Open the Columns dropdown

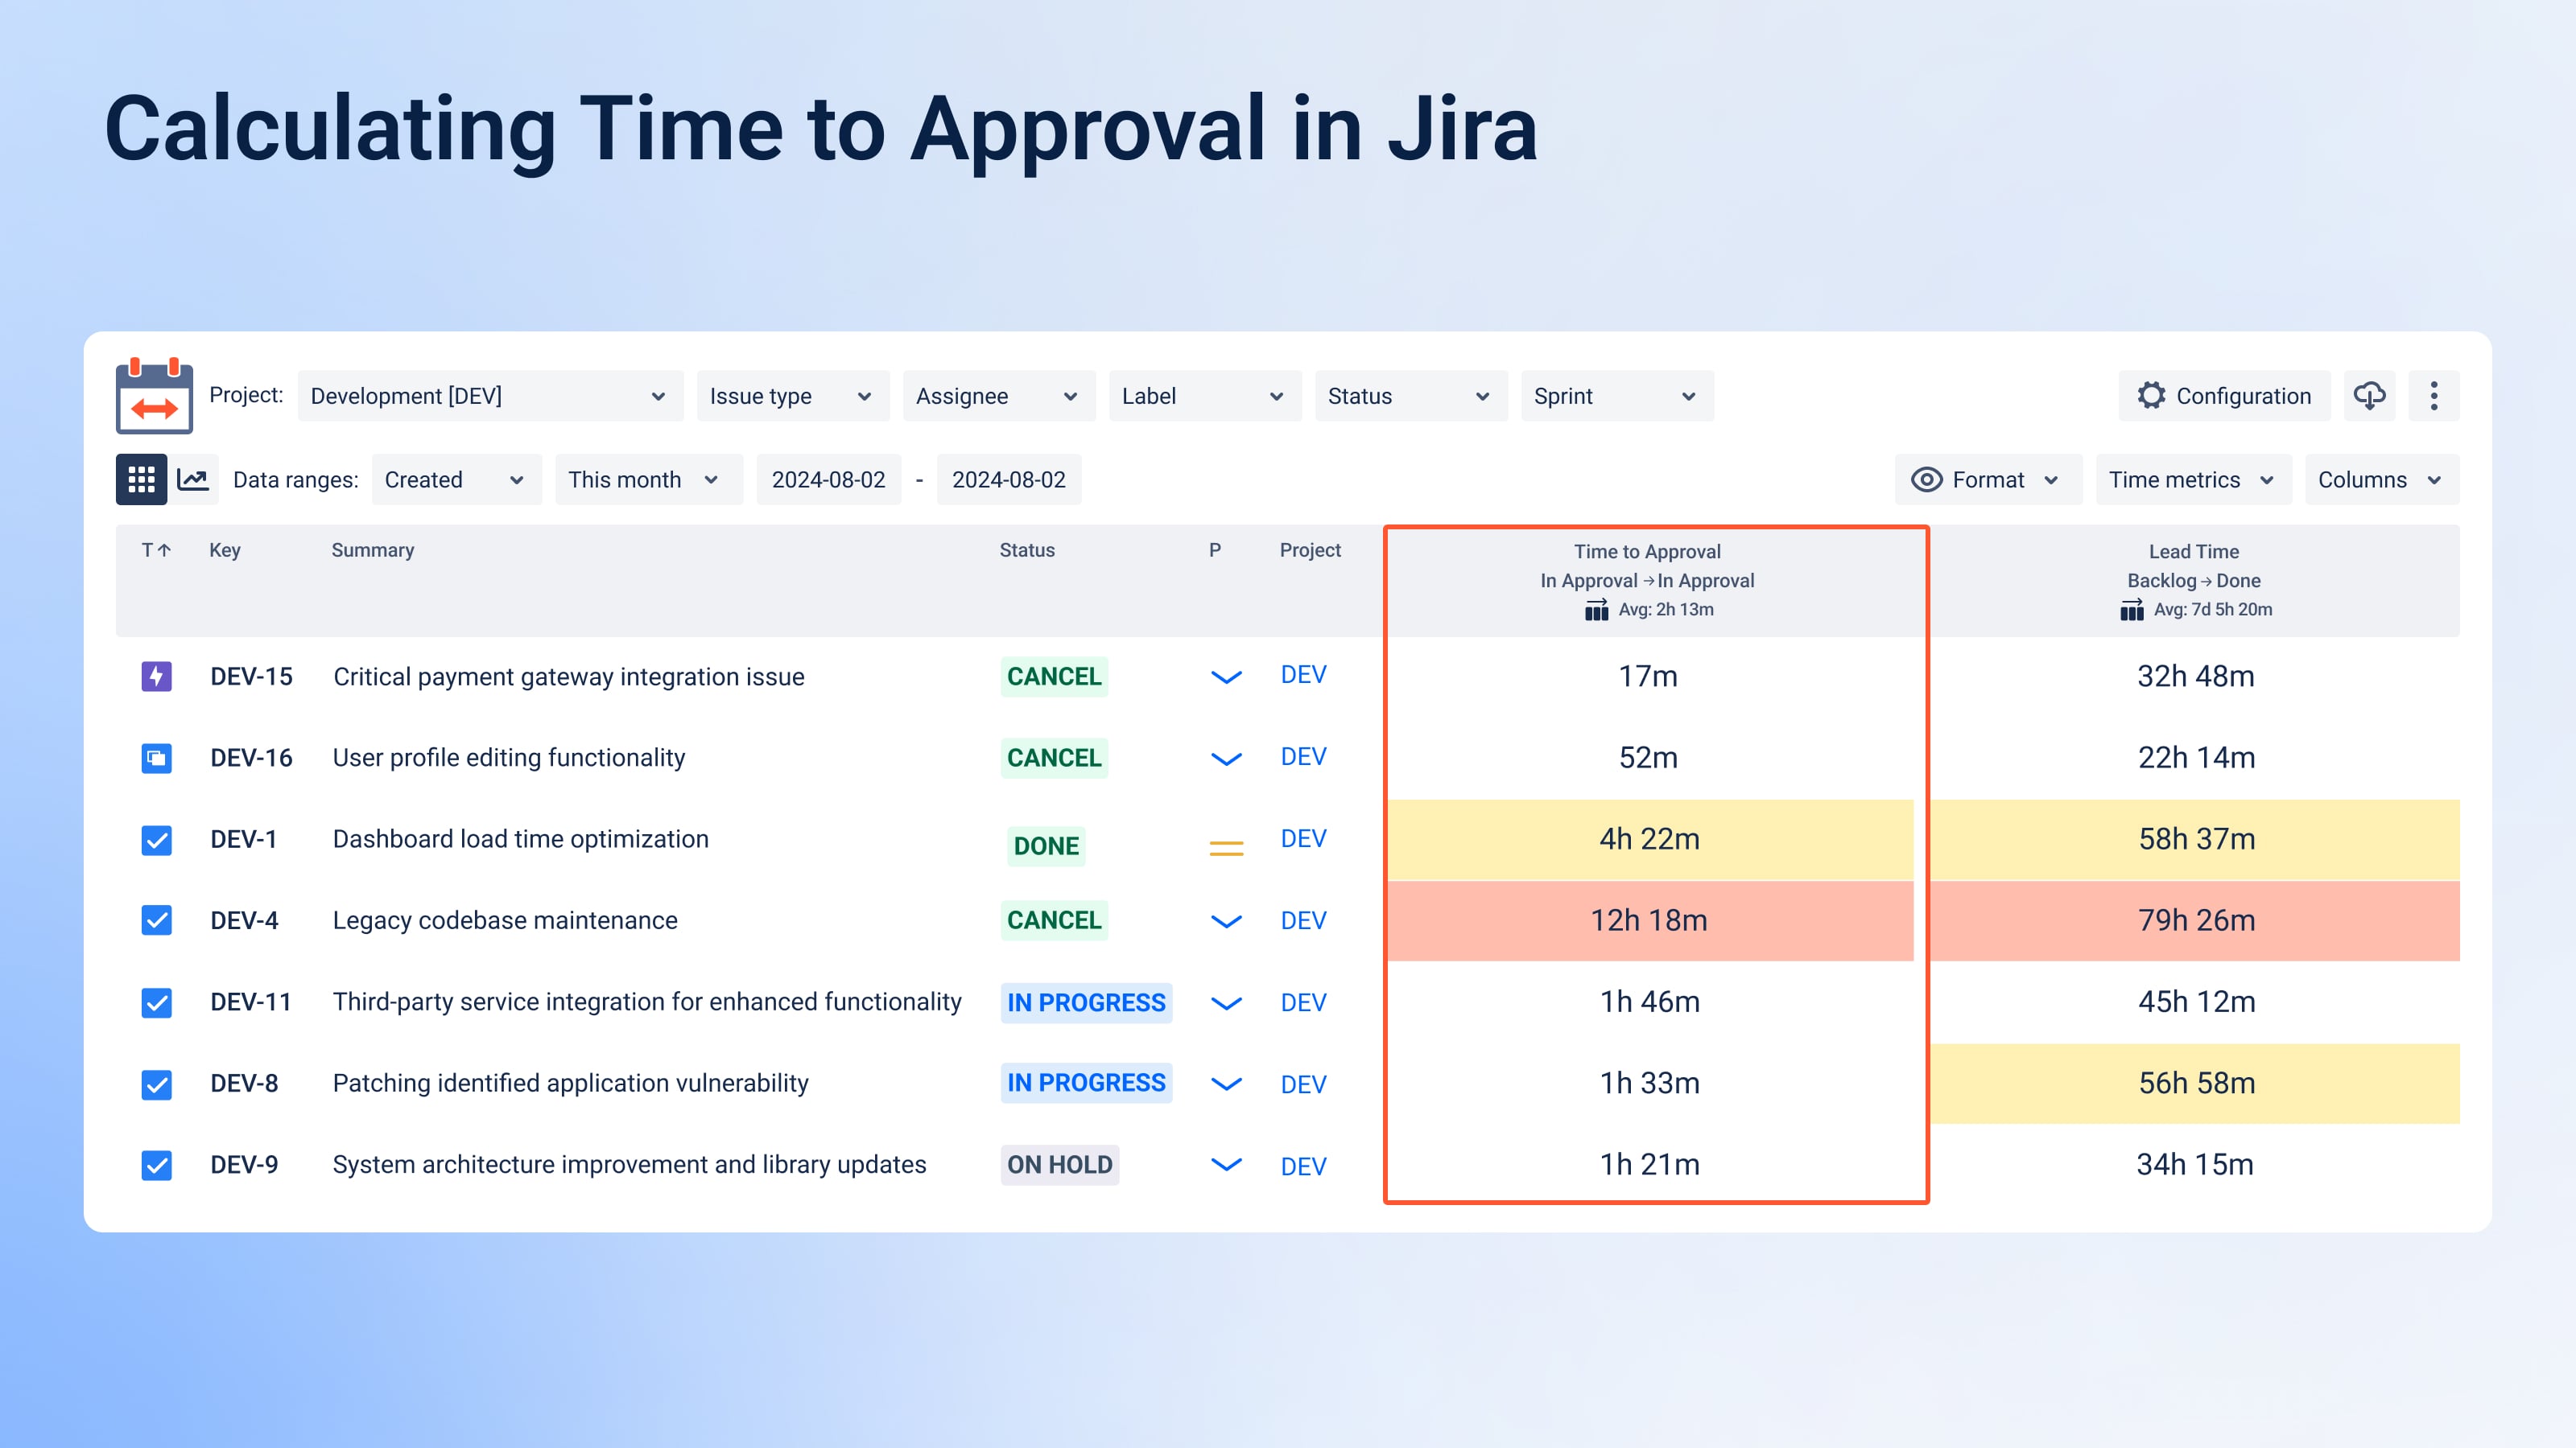[x=2381, y=479]
